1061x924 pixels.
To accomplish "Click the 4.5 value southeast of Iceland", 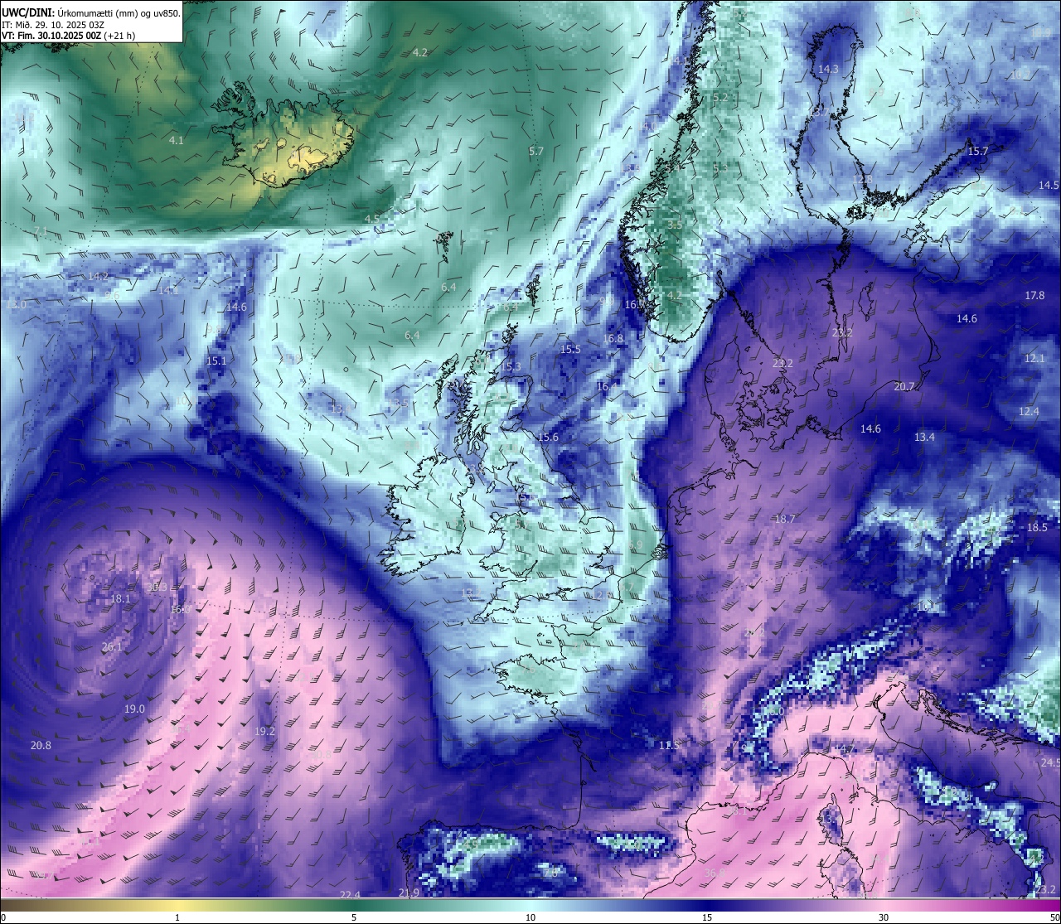I will click(372, 219).
